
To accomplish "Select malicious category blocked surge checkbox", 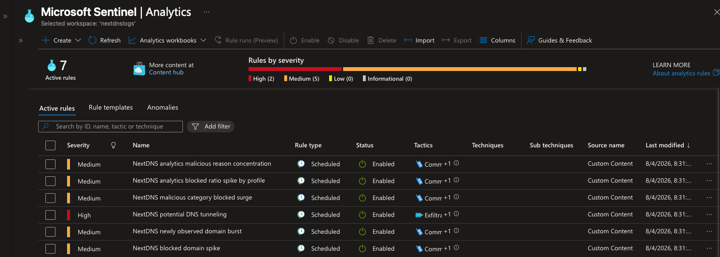I will [50, 198].
